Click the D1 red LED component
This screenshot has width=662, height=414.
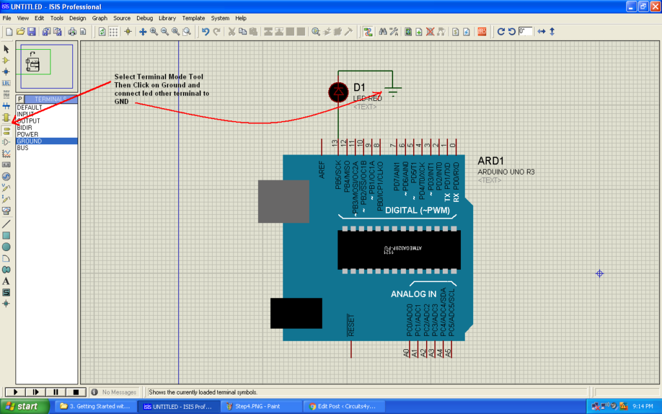tap(338, 92)
